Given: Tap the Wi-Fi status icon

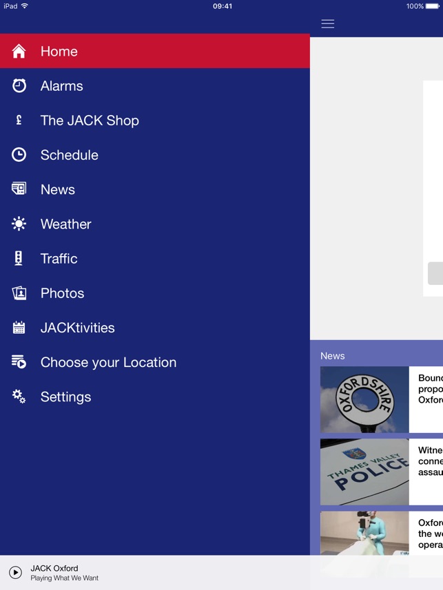Looking at the screenshot, I should [25, 6].
